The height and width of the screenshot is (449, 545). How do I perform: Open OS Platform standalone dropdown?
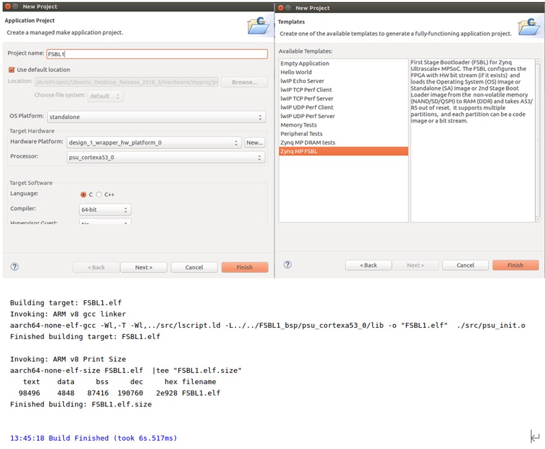point(157,117)
